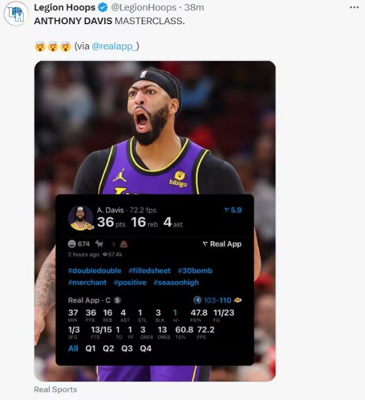
Task: Click the Lakers team logo beside score
Action: tap(238, 300)
